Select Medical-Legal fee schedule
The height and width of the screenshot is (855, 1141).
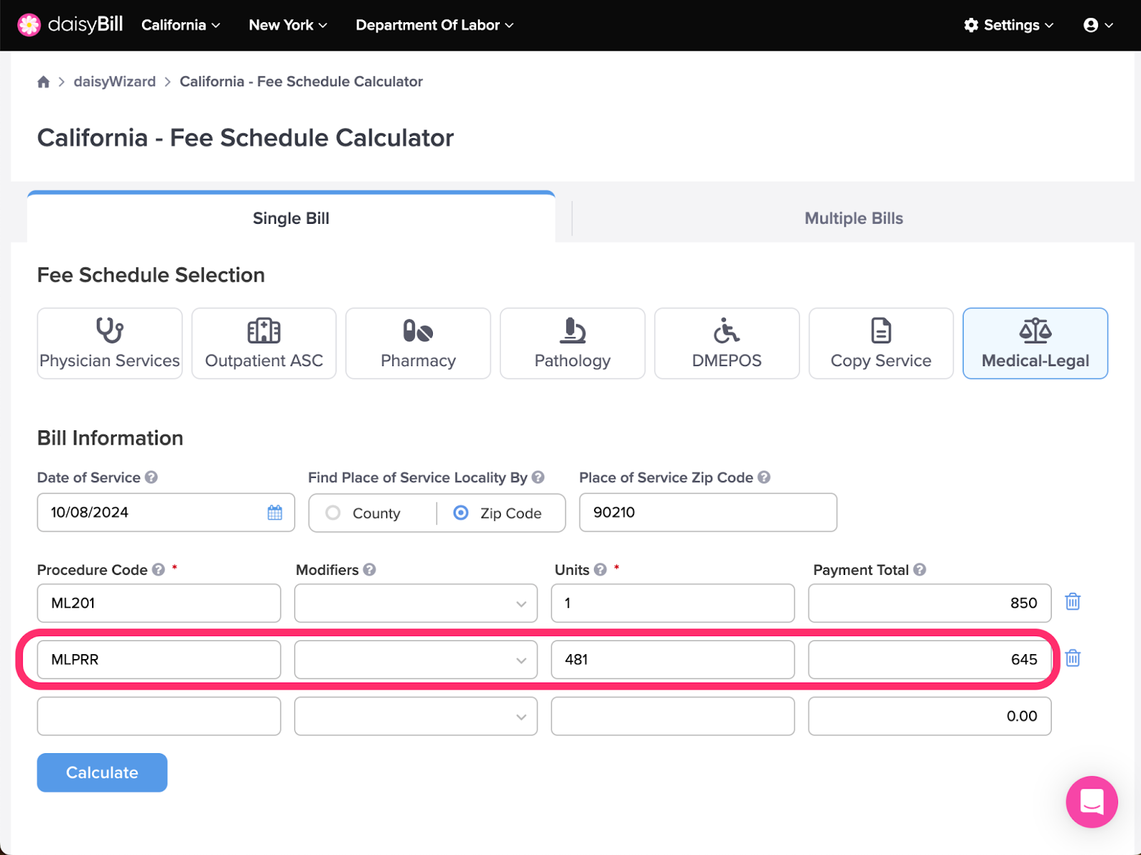(1035, 343)
